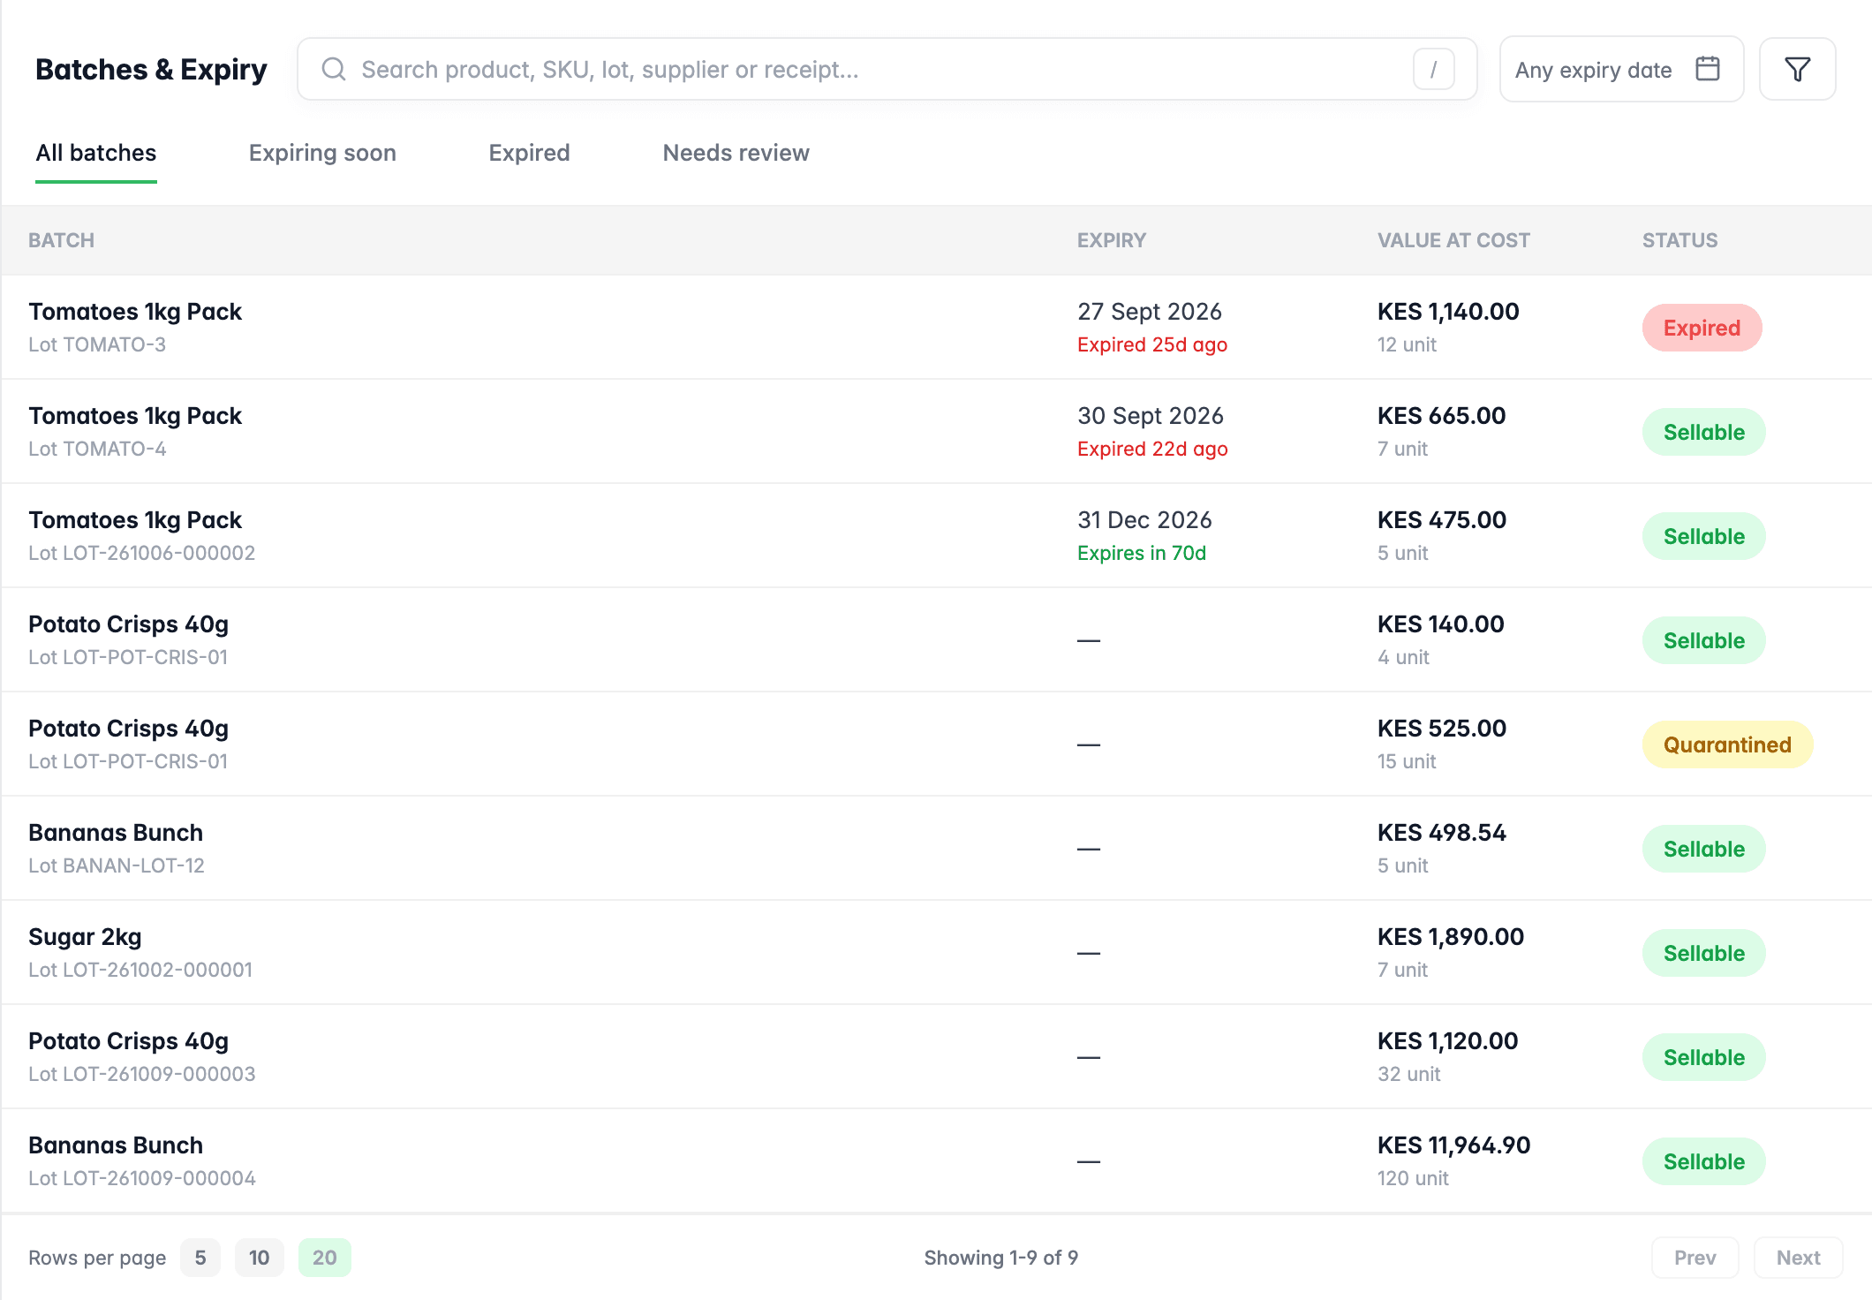This screenshot has width=1872, height=1300.
Task: Click the Batches & Expiry page title
Action: click(151, 69)
